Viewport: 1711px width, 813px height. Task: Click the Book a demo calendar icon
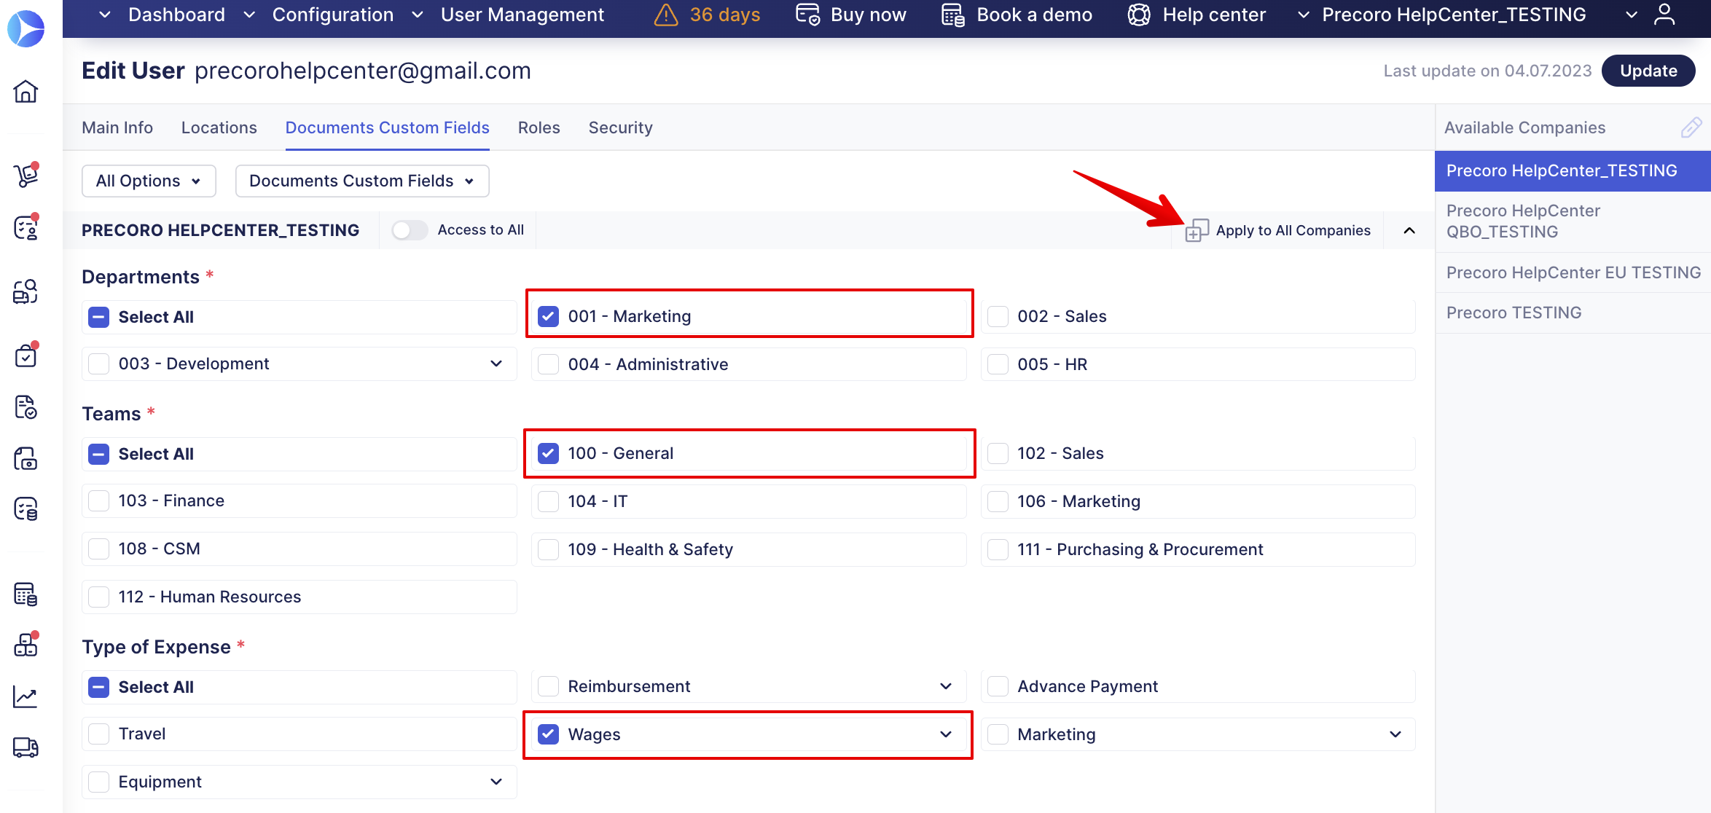(953, 15)
